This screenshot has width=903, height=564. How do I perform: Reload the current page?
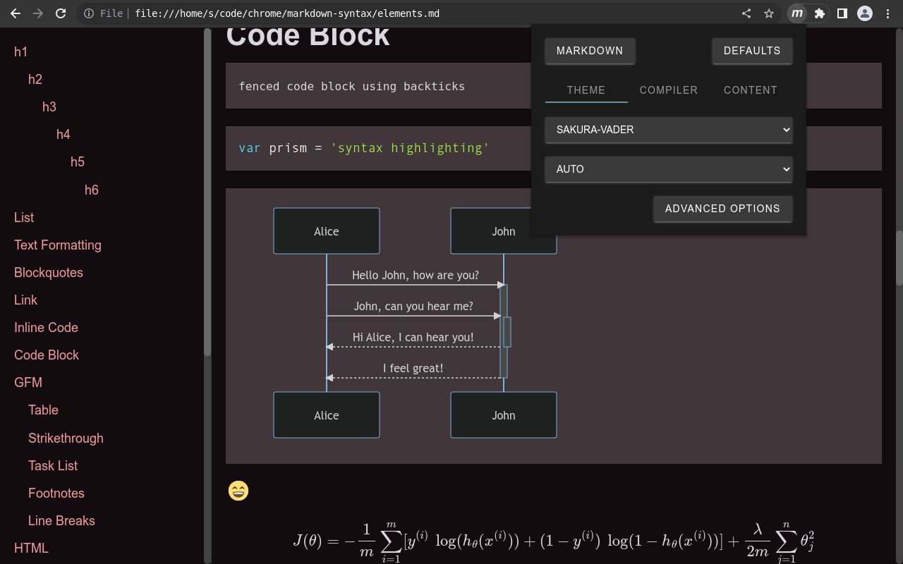60,13
